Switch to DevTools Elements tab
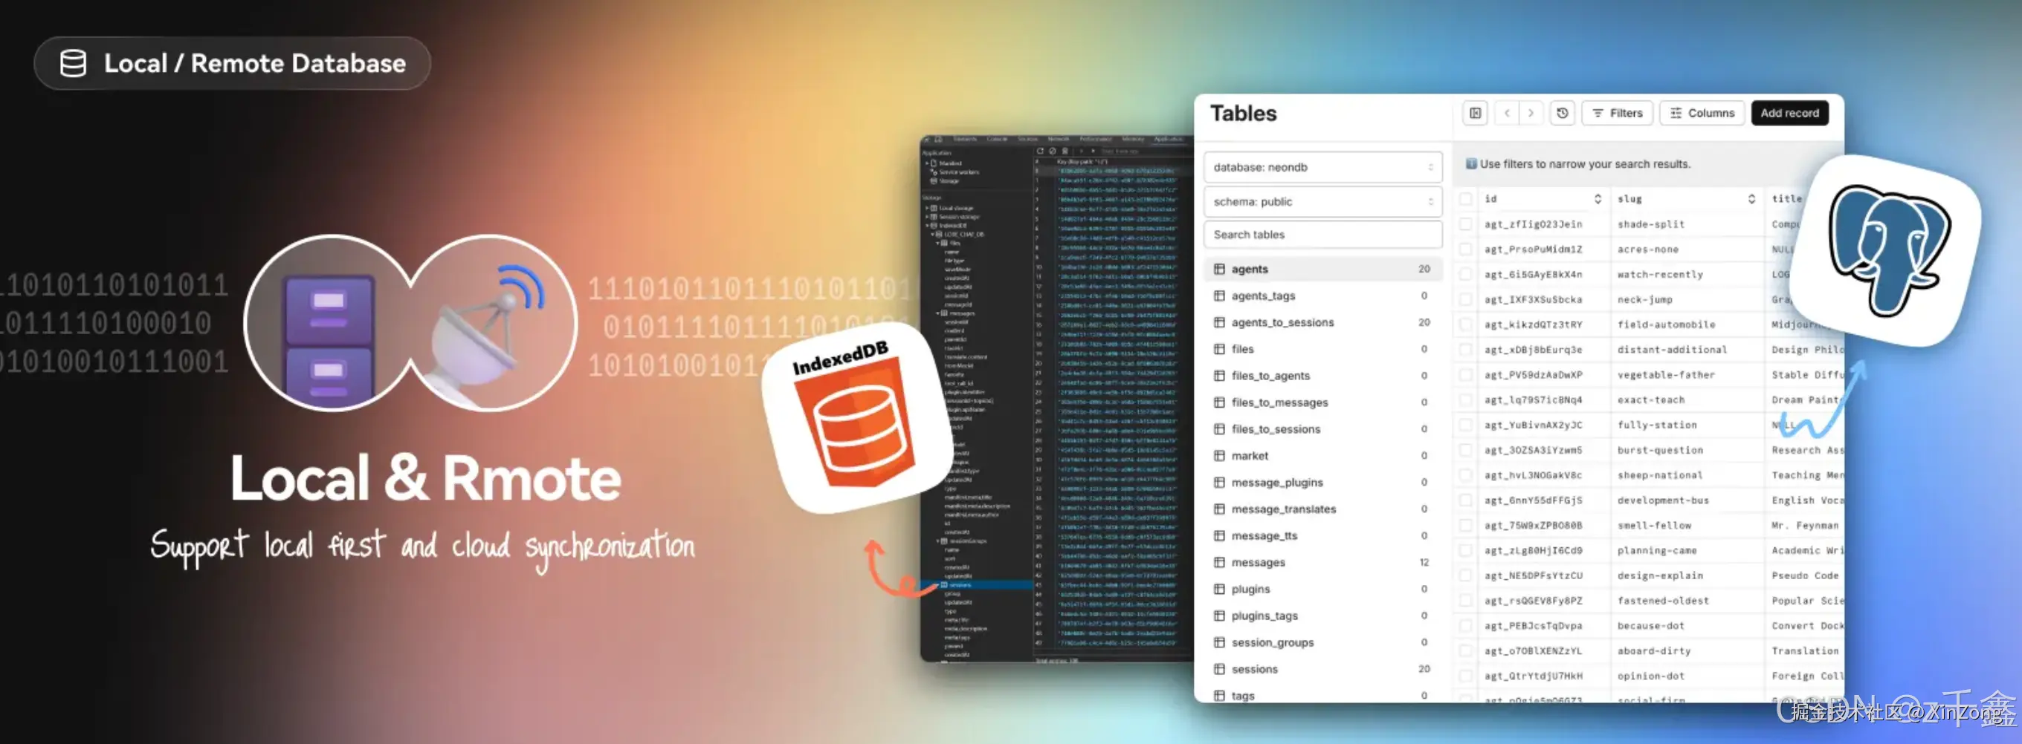 [966, 140]
